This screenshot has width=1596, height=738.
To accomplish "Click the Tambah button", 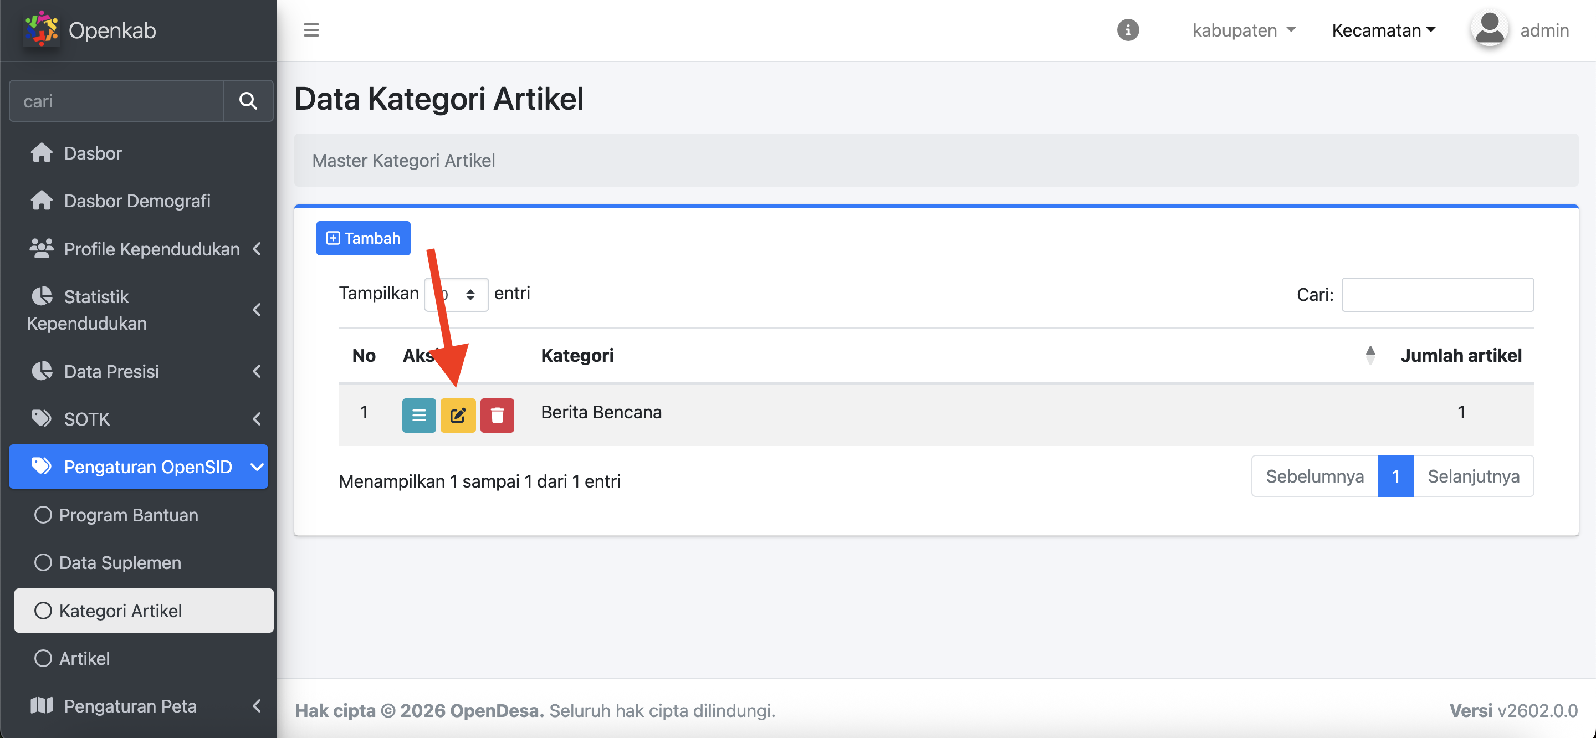I will point(363,238).
